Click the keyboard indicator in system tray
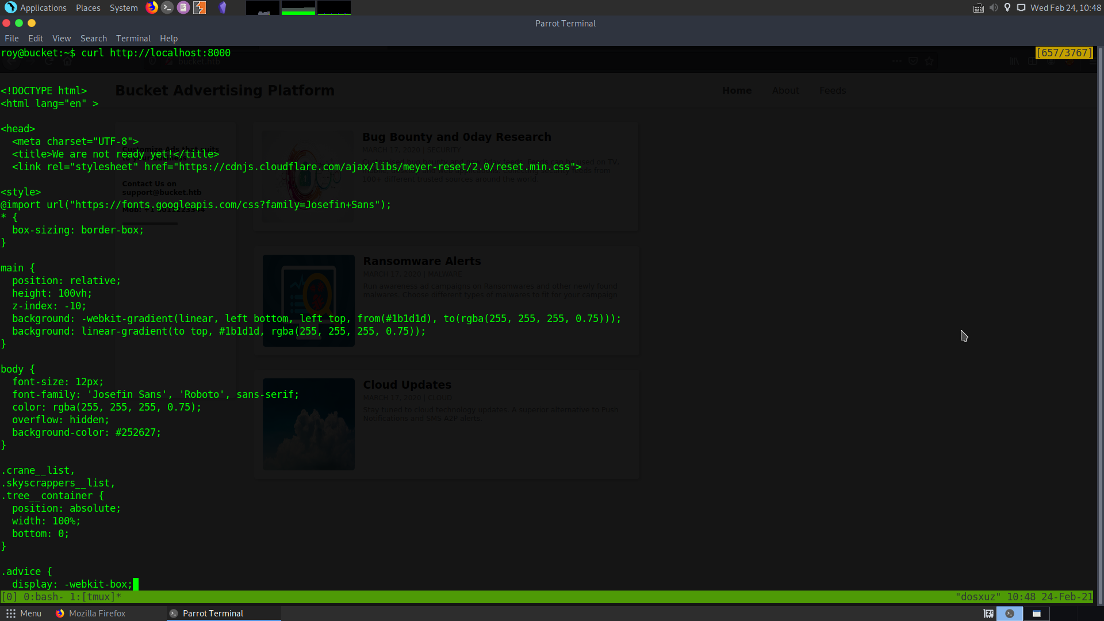Image resolution: width=1104 pixels, height=621 pixels. (978, 7)
